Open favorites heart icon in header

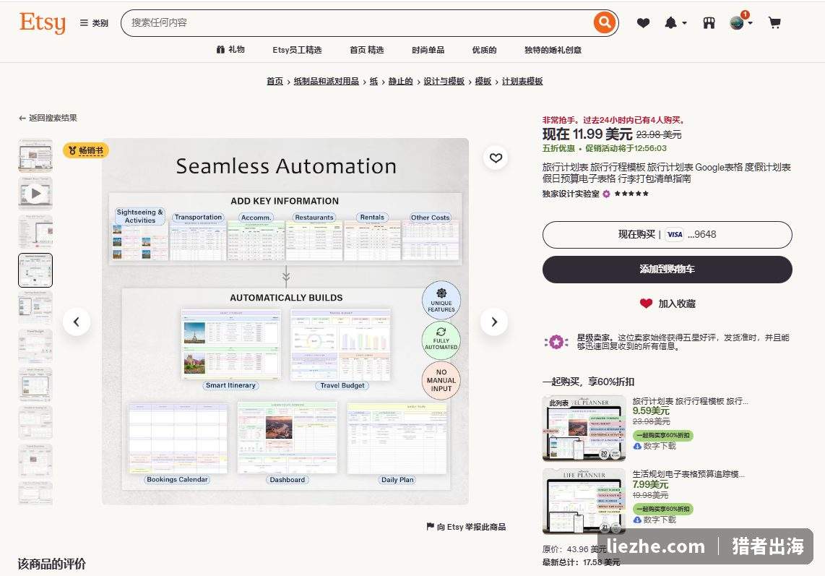click(643, 23)
